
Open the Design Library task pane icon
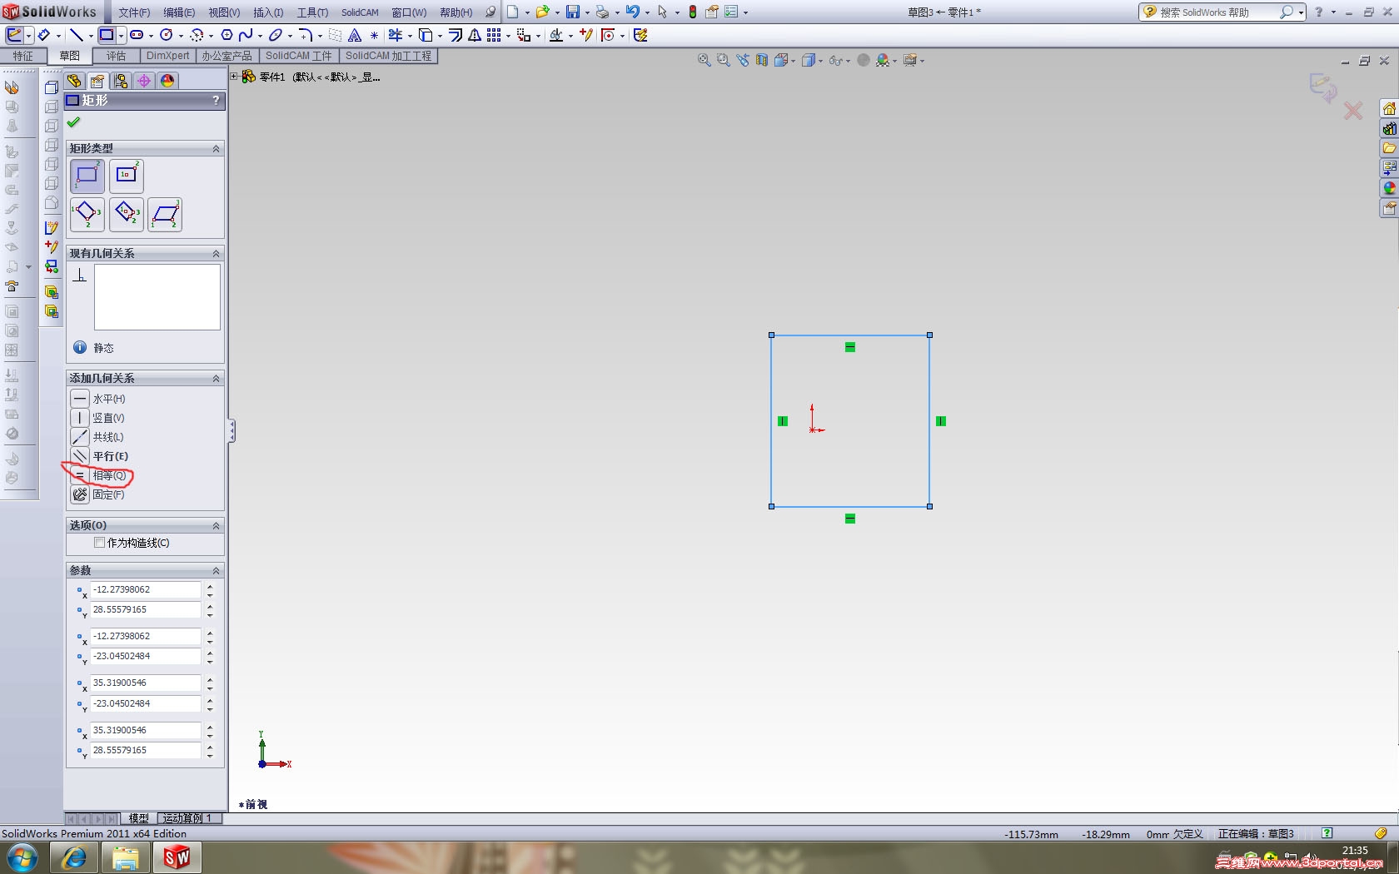click(1389, 129)
